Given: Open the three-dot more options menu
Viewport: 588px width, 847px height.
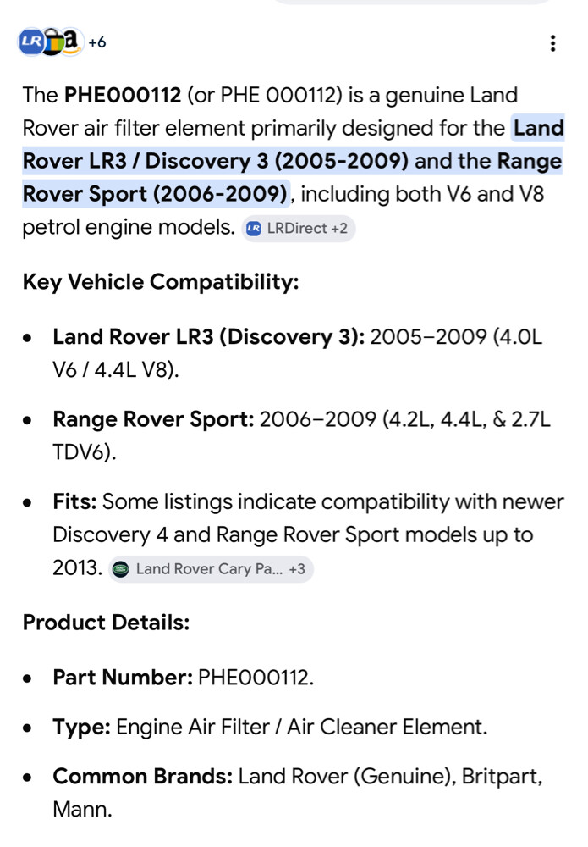Looking at the screenshot, I should click(x=553, y=43).
